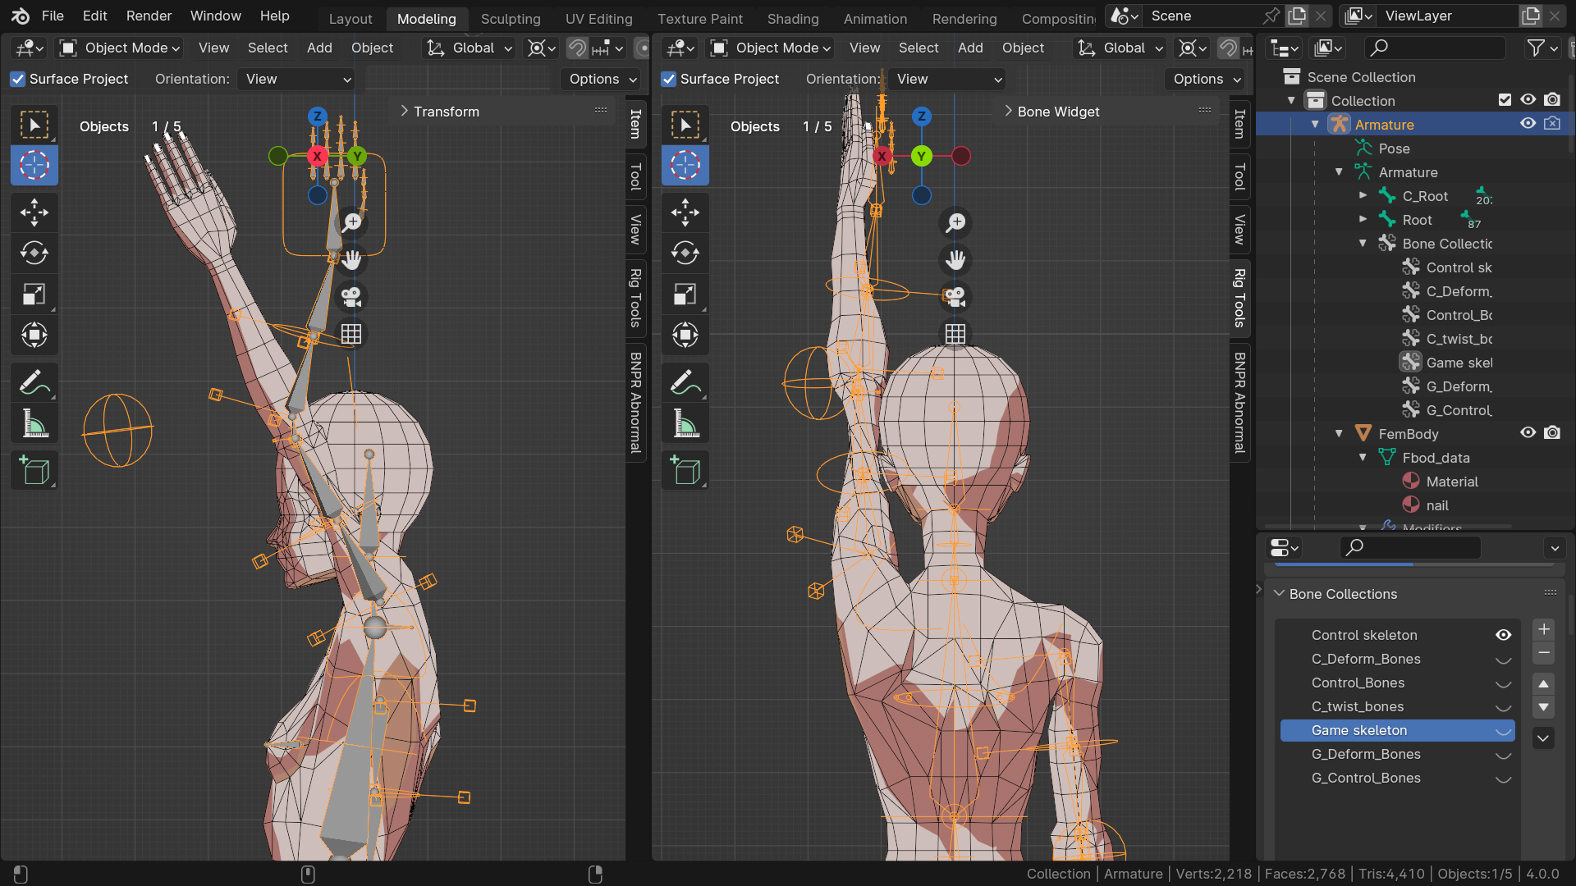The image size is (1576, 886).
Task: Toggle Surface Project checkbox in left viewport
Action: click(x=17, y=79)
